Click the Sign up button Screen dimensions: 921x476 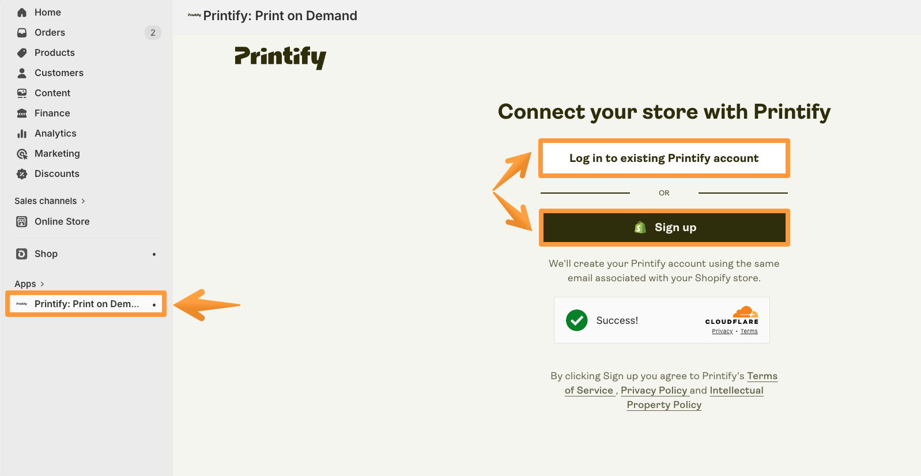pyautogui.click(x=663, y=227)
